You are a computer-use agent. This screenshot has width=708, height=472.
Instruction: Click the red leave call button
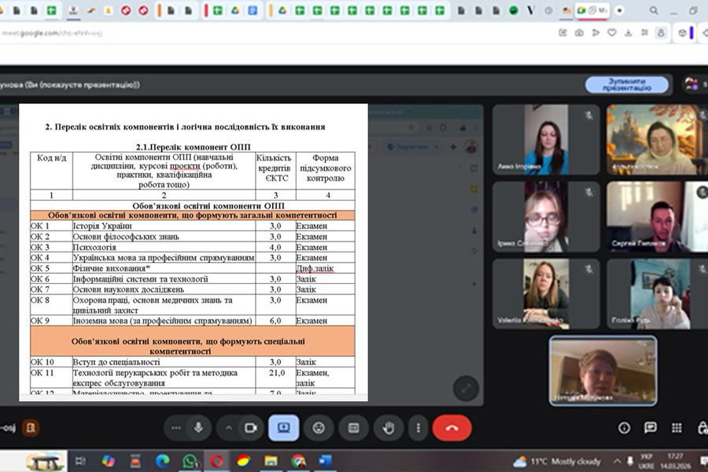pos(452,427)
